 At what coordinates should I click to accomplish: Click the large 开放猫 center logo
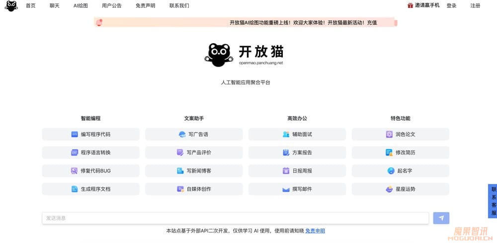click(x=244, y=55)
